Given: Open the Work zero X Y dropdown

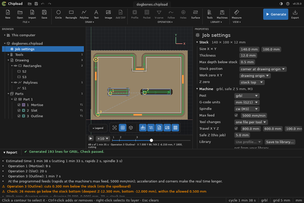Looking at the screenshot, I should 255,76.
